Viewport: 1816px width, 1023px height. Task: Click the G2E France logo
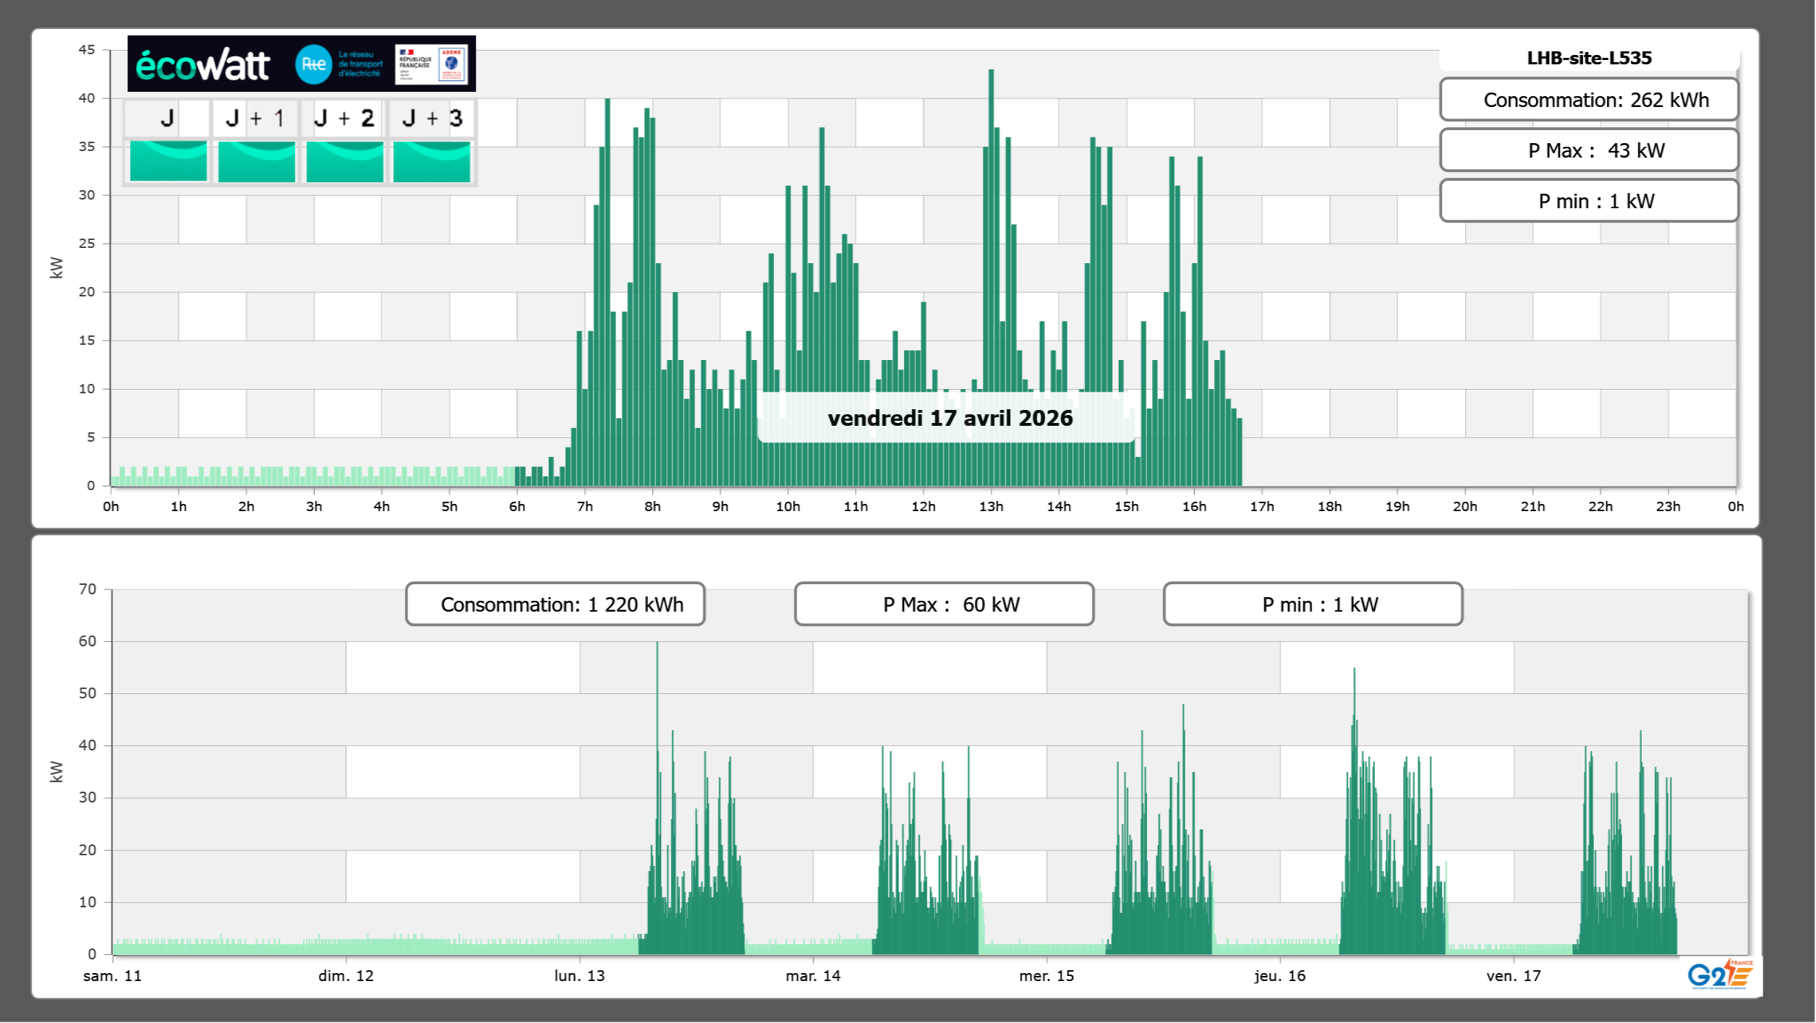pyautogui.click(x=1719, y=975)
